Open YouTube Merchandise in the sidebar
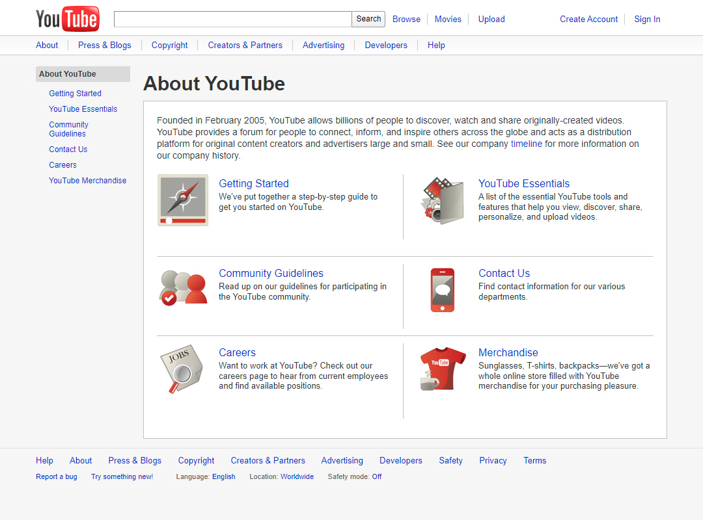 (x=88, y=181)
